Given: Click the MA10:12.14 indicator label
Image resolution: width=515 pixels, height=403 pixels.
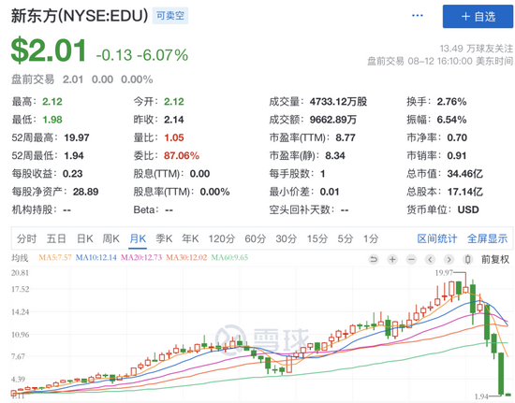Looking at the screenshot, I should point(96,258).
